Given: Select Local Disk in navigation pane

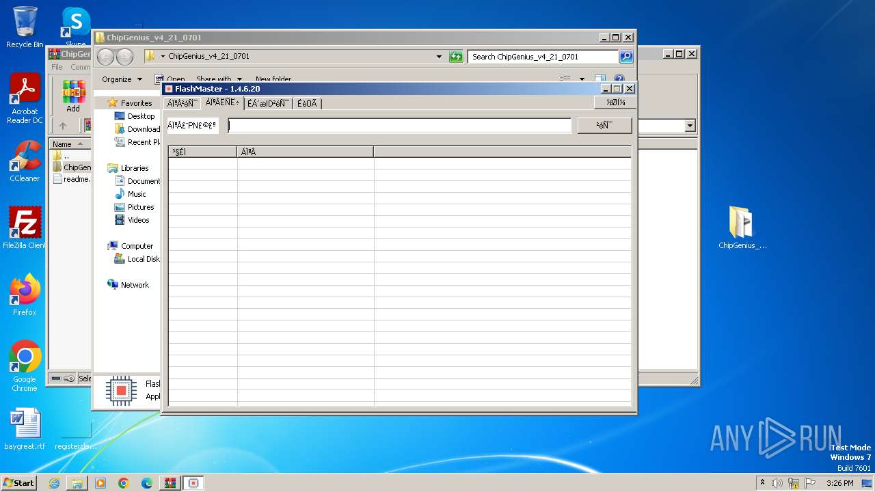Looking at the screenshot, I should point(137,259).
